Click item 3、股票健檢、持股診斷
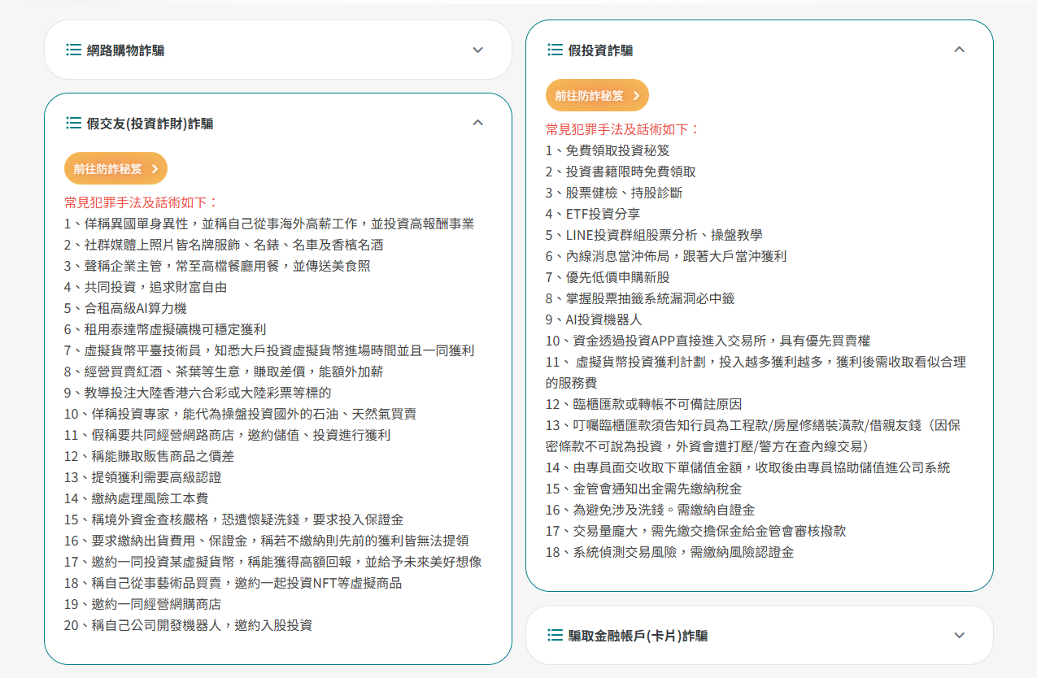The height and width of the screenshot is (678, 1037). click(x=614, y=193)
